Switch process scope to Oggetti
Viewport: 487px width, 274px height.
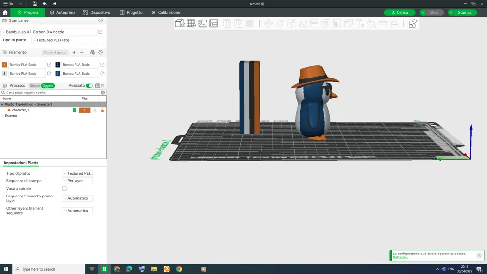pyautogui.click(x=48, y=85)
